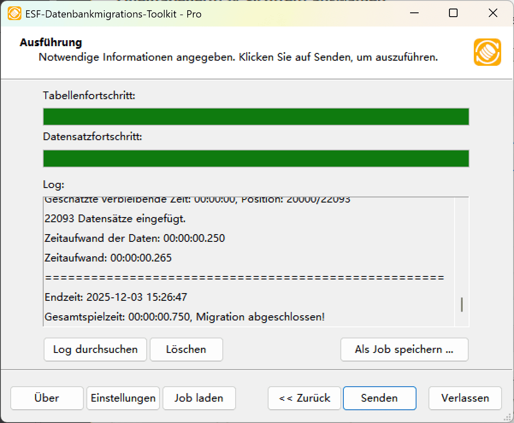Click the orange ESF logo in the header

487,53
